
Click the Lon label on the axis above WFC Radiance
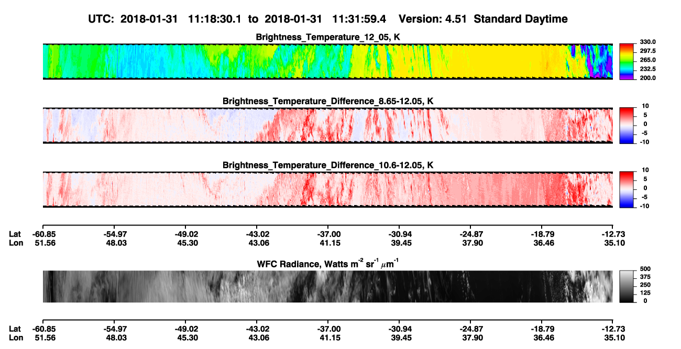tap(15, 242)
